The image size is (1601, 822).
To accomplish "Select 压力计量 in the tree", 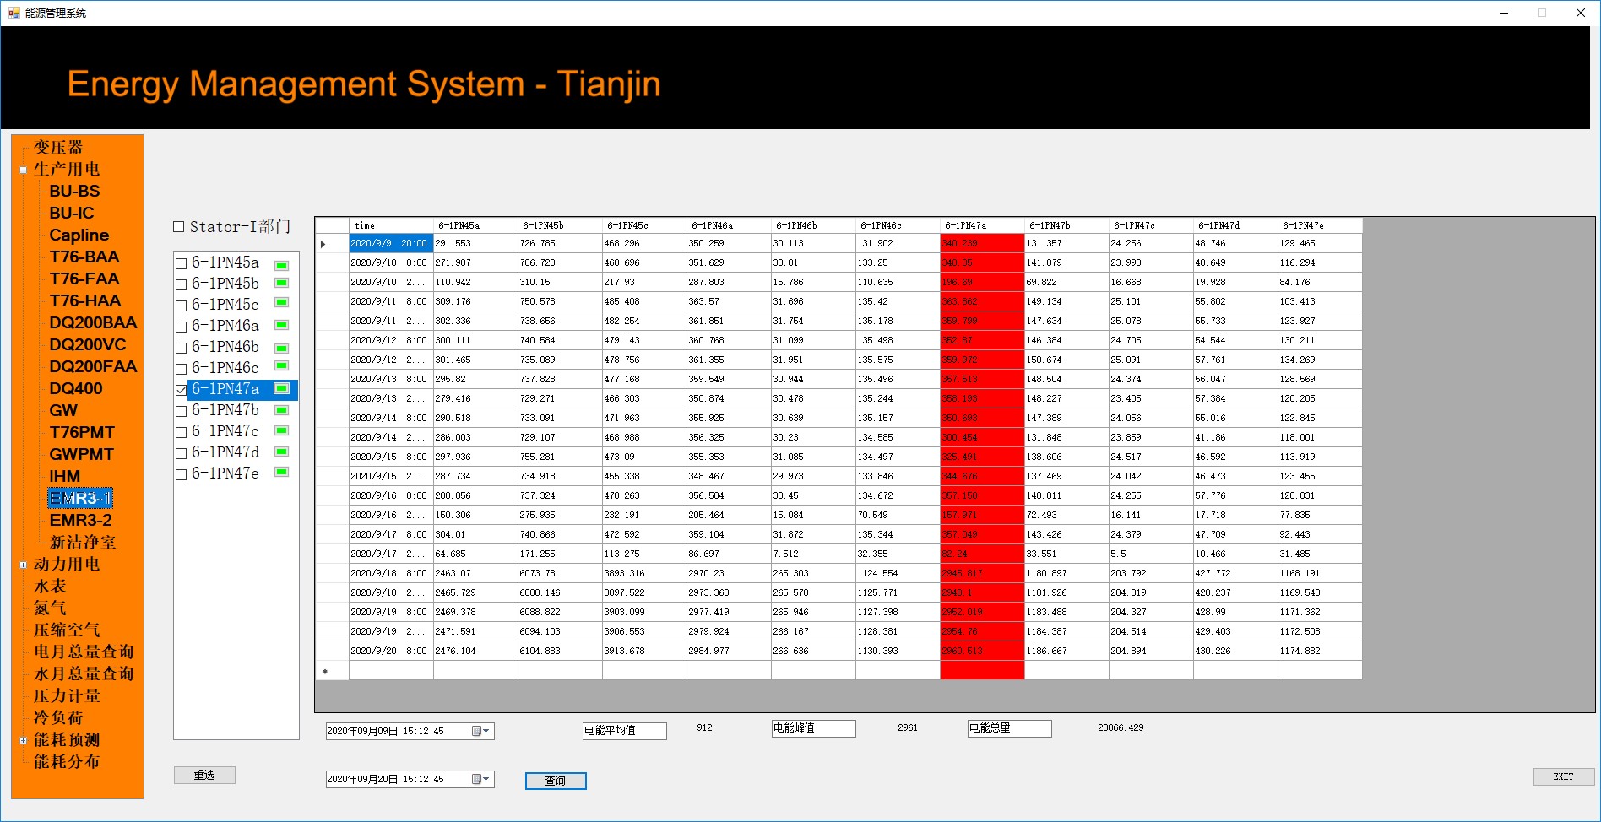I will pyautogui.click(x=67, y=695).
